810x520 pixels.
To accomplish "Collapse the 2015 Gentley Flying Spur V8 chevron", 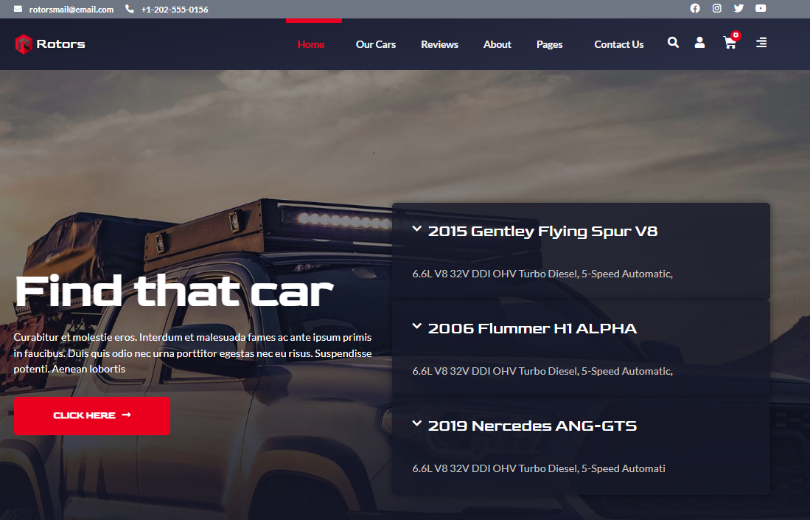I will point(417,229).
